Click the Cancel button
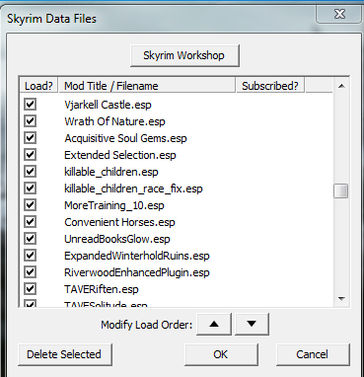Viewport: 364px width, 377px height. tap(313, 354)
